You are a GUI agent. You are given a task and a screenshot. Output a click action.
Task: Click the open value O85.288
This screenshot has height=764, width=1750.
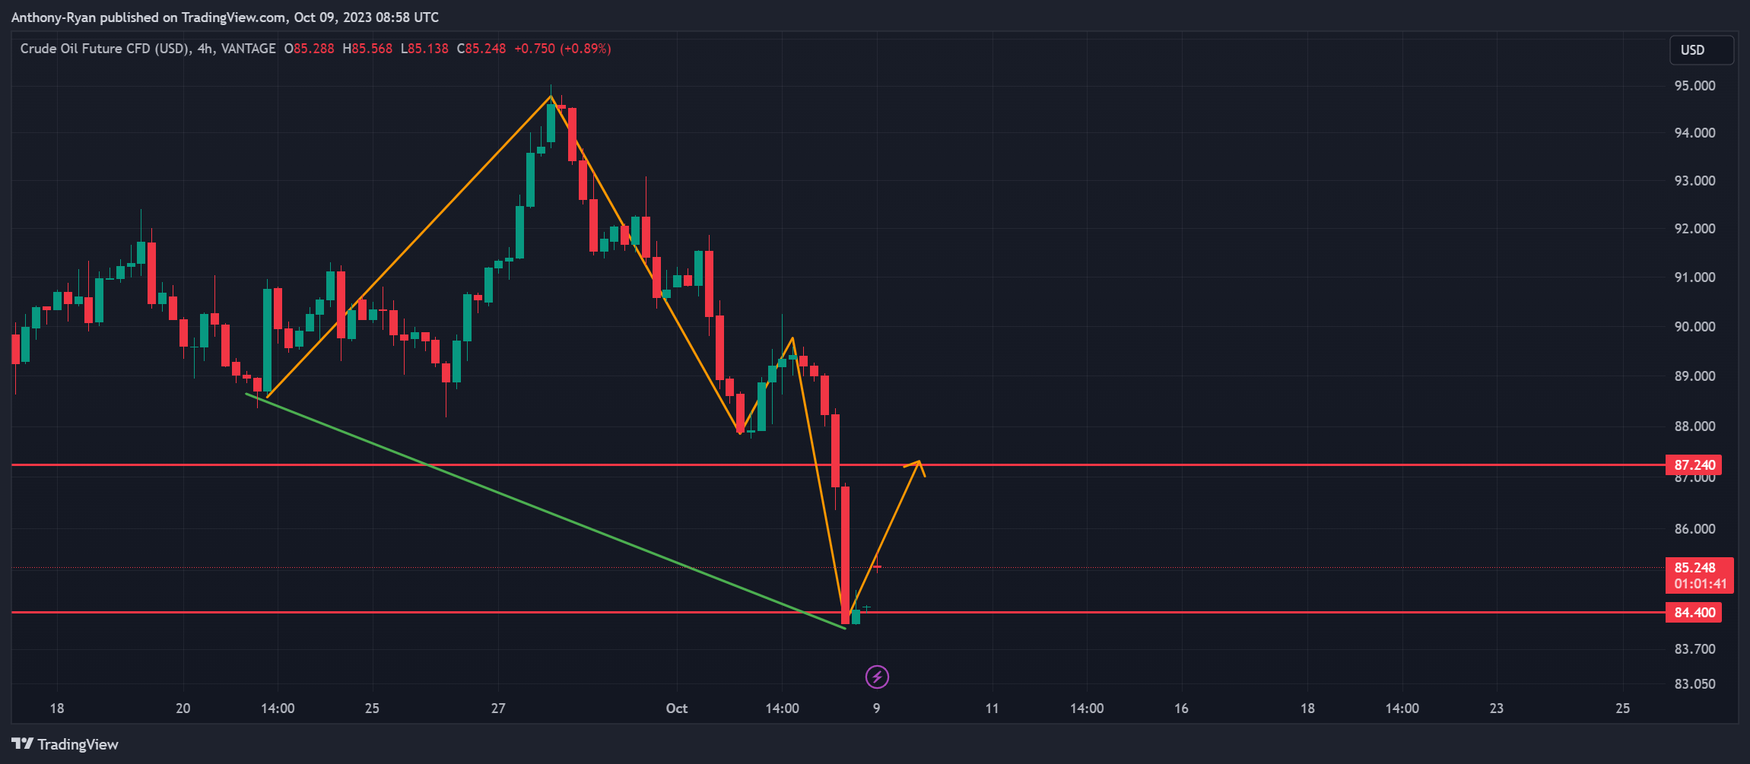[310, 49]
